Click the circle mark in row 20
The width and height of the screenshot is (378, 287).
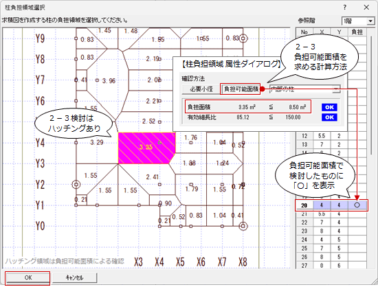(x=357, y=205)
